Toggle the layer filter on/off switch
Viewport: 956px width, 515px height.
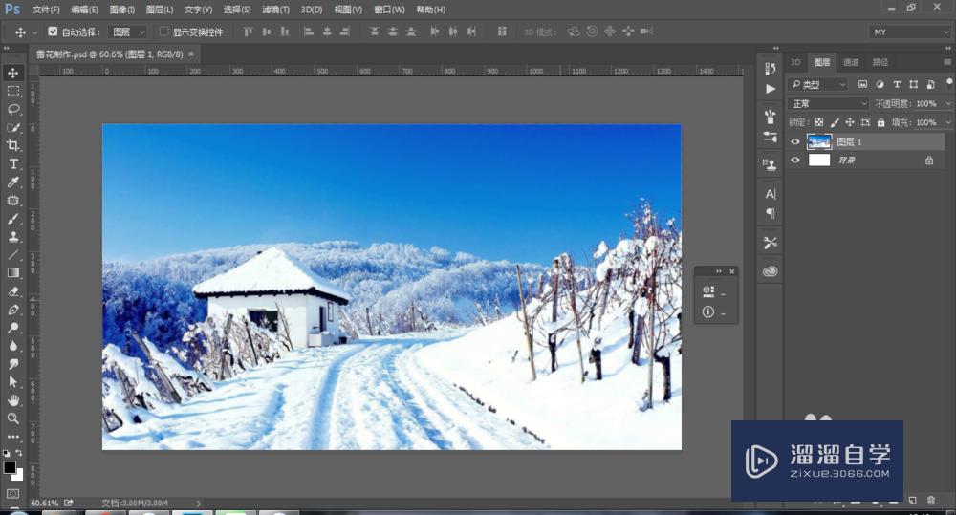pyautogui.click(x=949, y=82)
